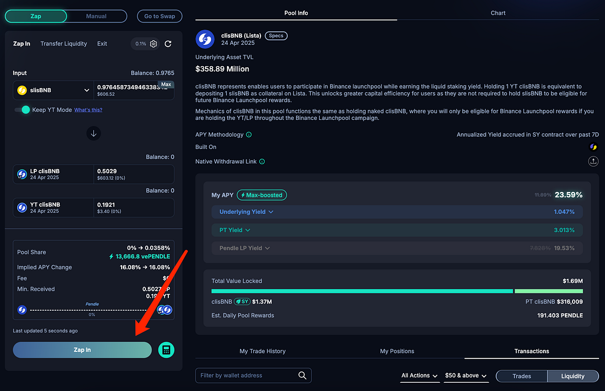The image size is (605, 391).
Task: Switch to My Positions tab
Action: tap(397, 351)
